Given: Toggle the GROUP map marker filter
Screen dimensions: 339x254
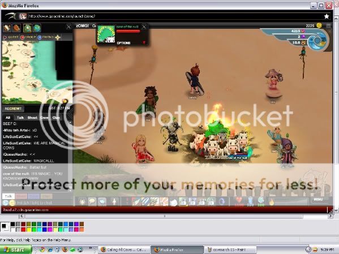Looking at the screenshot, I should [x=28, y=37].
